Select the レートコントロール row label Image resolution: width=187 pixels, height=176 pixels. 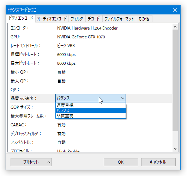(26, 46)
